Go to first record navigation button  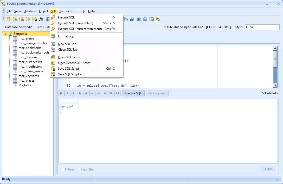[61, 93]
